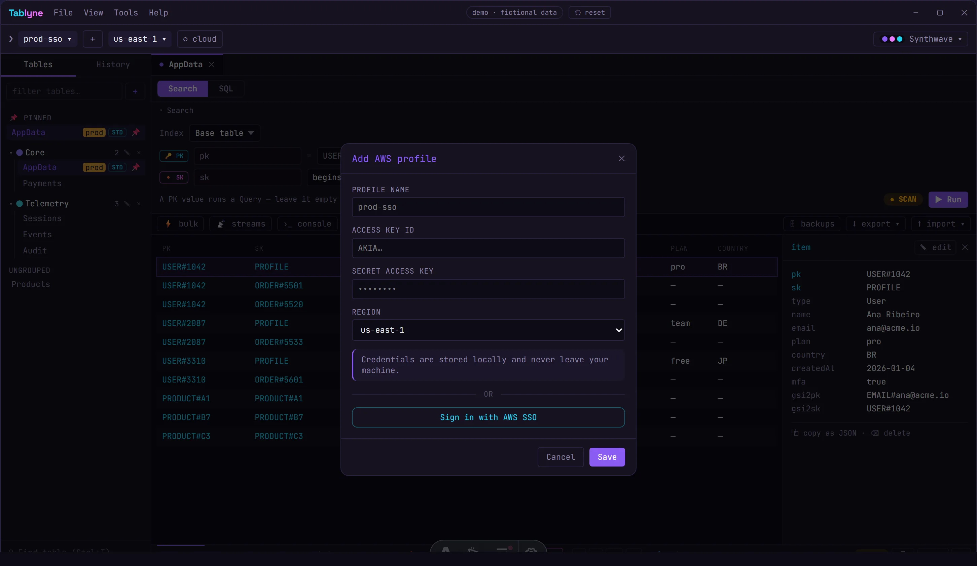Open the console panel

pos(307,224)
